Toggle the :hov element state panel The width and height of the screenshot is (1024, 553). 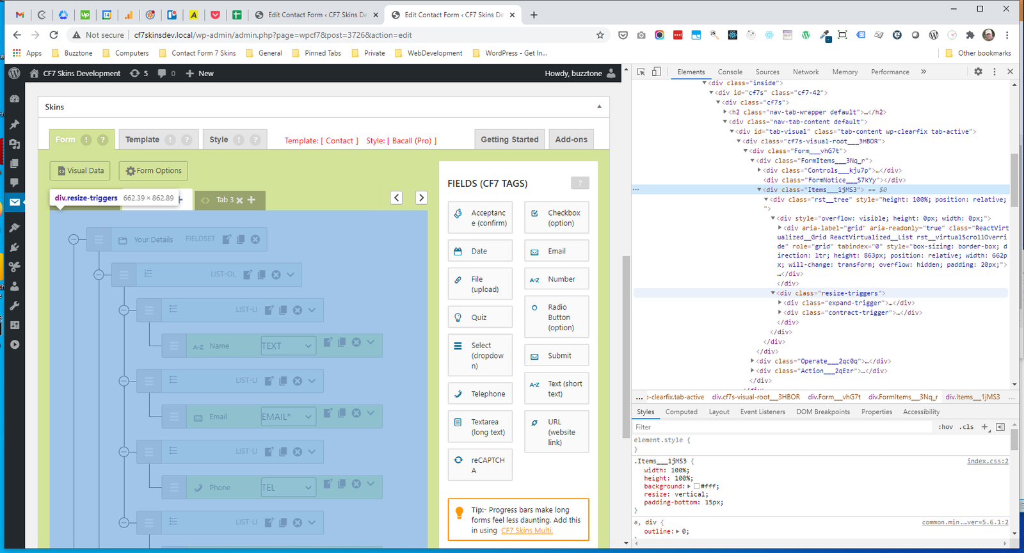tap(945, 427)
